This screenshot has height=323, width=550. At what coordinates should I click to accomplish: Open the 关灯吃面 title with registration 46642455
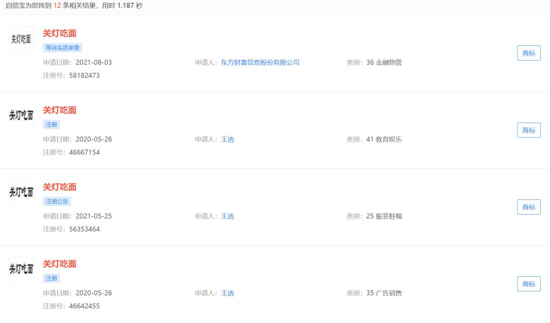click(60, 264)
